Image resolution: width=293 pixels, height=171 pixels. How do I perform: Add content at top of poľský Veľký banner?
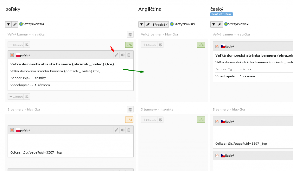[16, 45]
